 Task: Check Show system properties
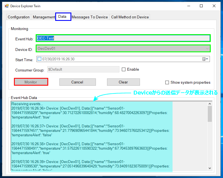click(x=167, y=82)
